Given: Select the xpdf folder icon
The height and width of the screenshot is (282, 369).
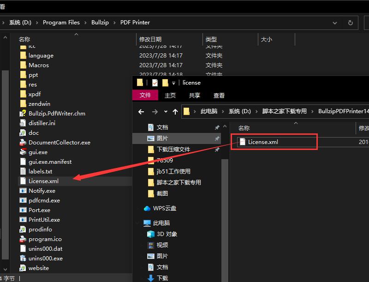Looking at the screenshot, I should pos(23,94).
